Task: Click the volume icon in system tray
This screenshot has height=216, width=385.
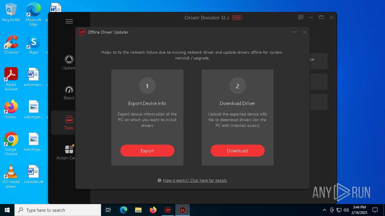Action: coord(346,210)
